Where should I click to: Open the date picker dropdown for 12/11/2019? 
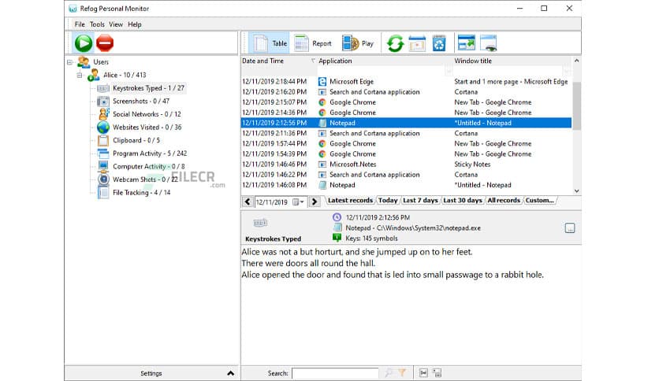click(299, 202)
